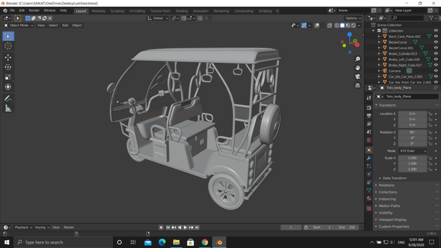
Task: Activate the Rotate tool
Action: (8, 67)
